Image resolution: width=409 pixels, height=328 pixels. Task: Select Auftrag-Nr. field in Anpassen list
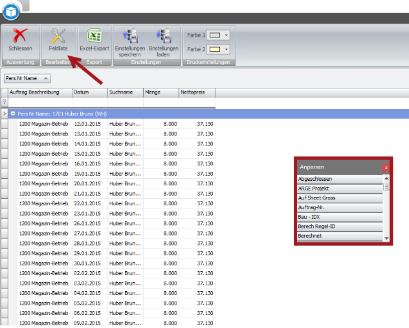point(340,207)
